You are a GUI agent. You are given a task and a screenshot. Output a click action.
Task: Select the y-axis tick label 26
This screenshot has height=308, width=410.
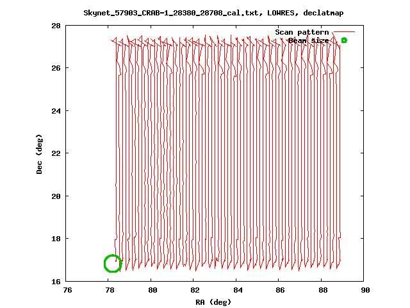pyautogui.click(x=56, y=68)
